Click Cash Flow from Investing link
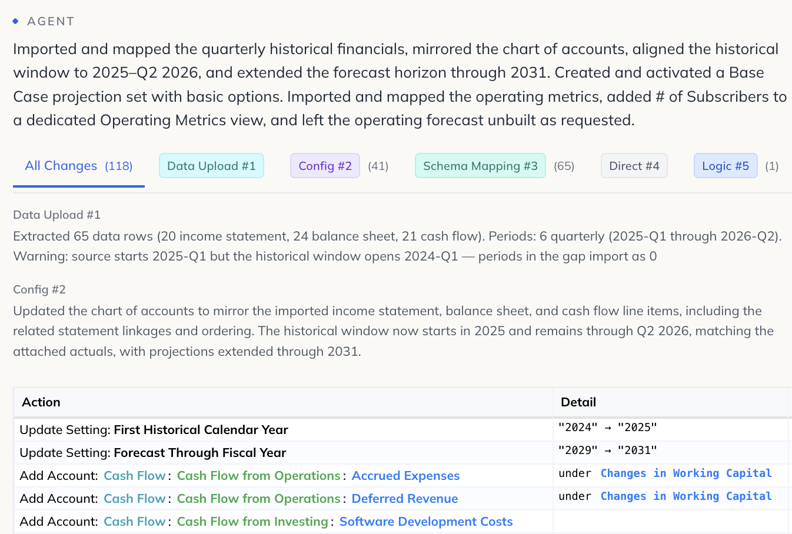The width and height of the screenshot is (792, 534). coord(252,522)
